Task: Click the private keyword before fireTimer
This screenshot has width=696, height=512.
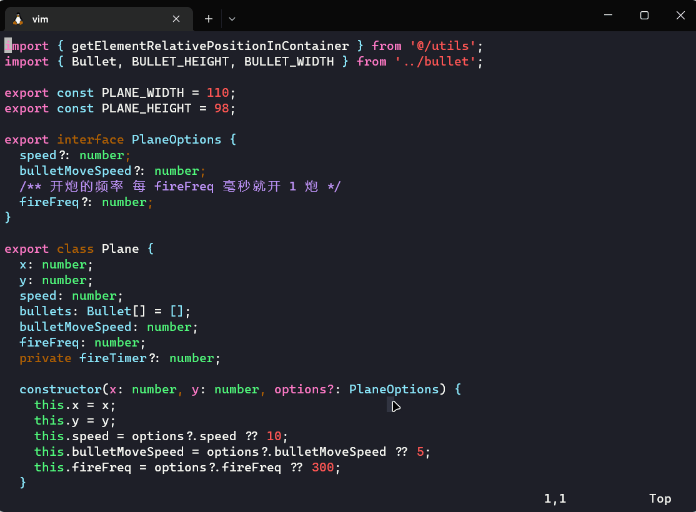Action: 45,358
